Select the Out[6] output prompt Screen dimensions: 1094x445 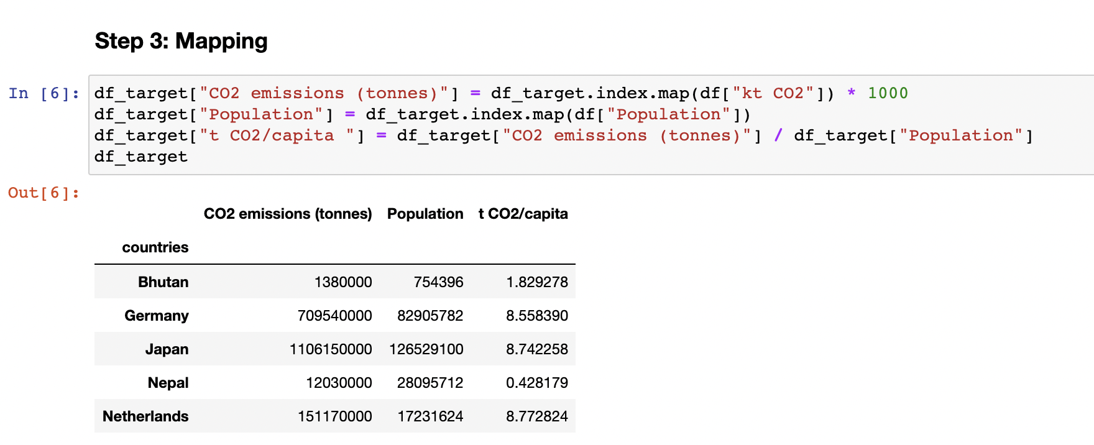(x=44, y=193)
